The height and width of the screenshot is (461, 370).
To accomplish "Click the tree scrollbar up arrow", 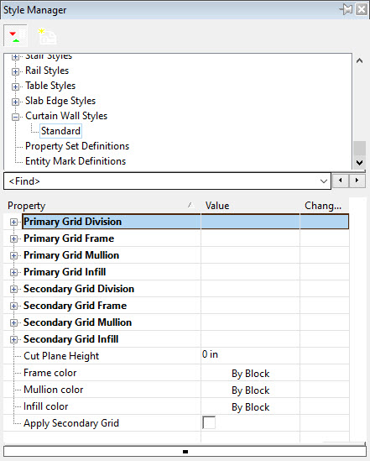I will 359,60.
